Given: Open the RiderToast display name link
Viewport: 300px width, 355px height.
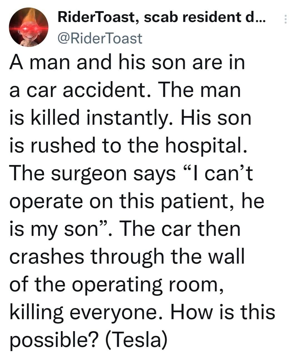Looking at the screenshot, I should tap(96, 18).
